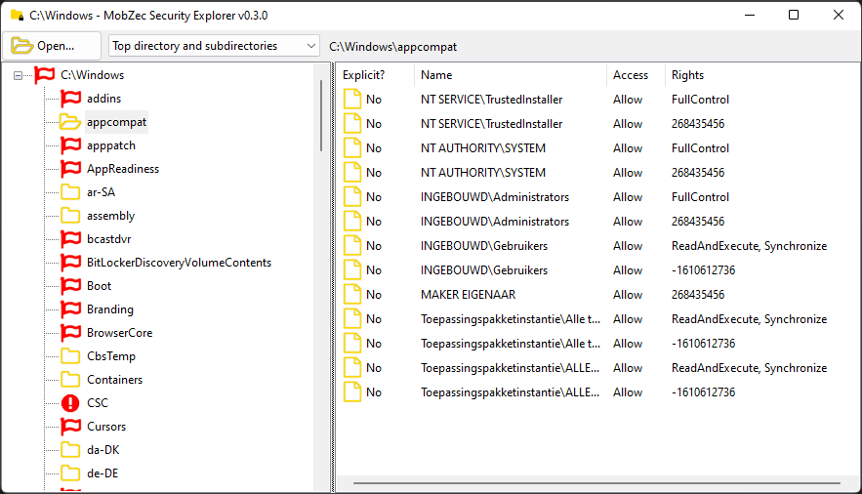Click the page icon of the SYSTEM FullControl row
Viewport: 862px width, 494px height.
pyautogui.click(x=352, y=148)
